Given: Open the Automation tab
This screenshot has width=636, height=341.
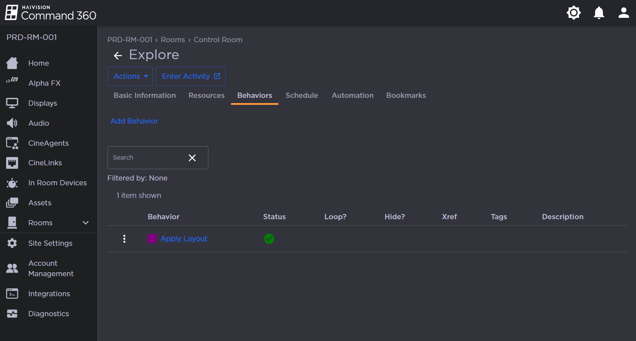Looking at the screenshot, I should tap(352, 95).
